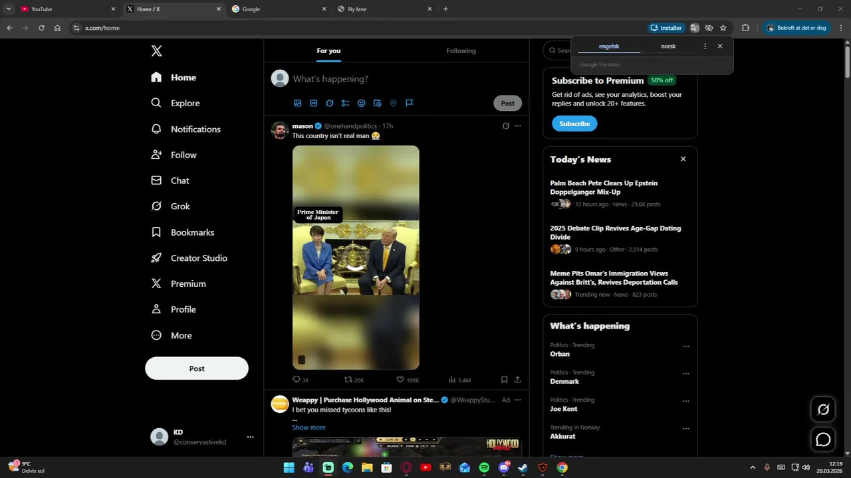The image size is (851, 478).
Task: Open options for Akkurat trend
Action: click(686, 429)
